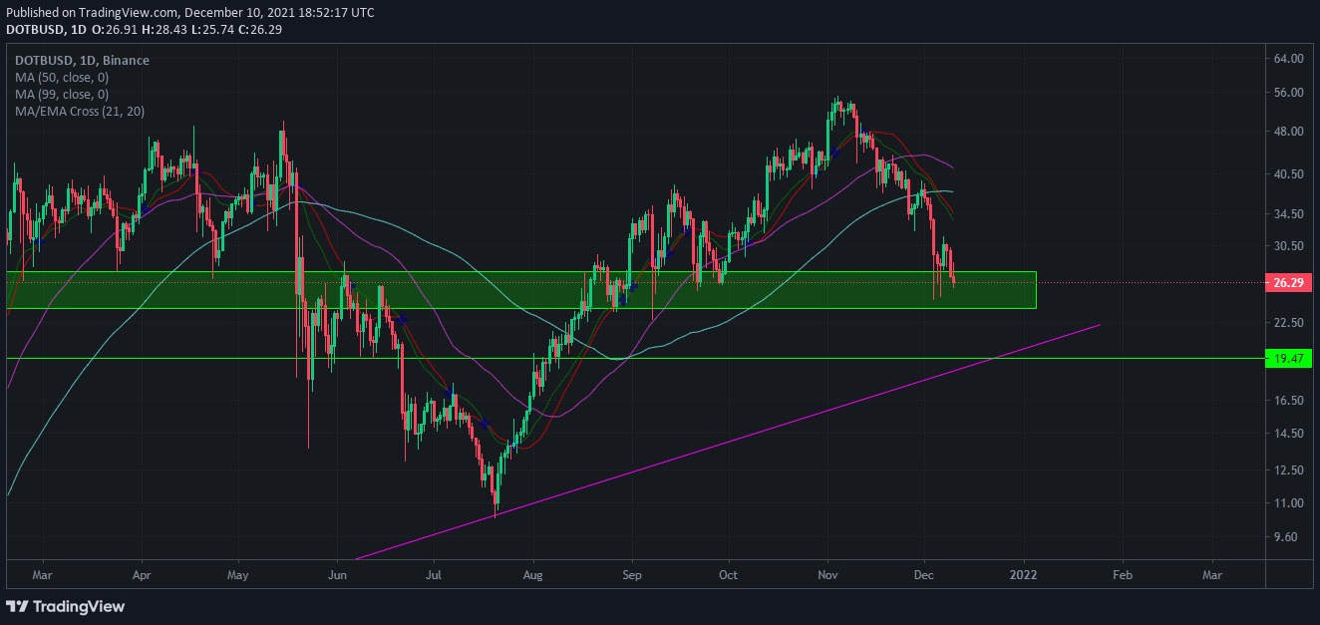Screen dimensions: 1320x625
Task: Click the 11.00 price axis label
Action: coord(1288,502)
